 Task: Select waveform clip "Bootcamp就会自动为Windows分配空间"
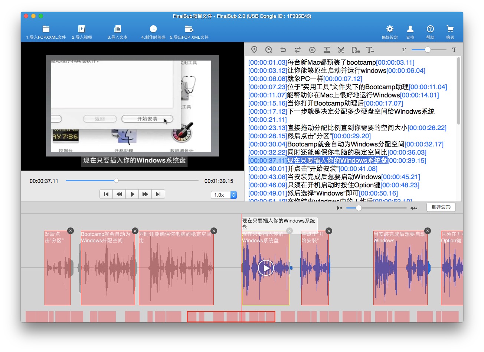(x=108, y=268)
